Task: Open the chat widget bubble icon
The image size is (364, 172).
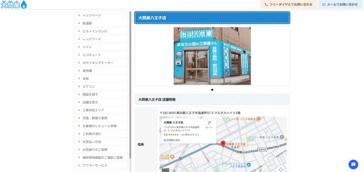Action: coord(353,164)
